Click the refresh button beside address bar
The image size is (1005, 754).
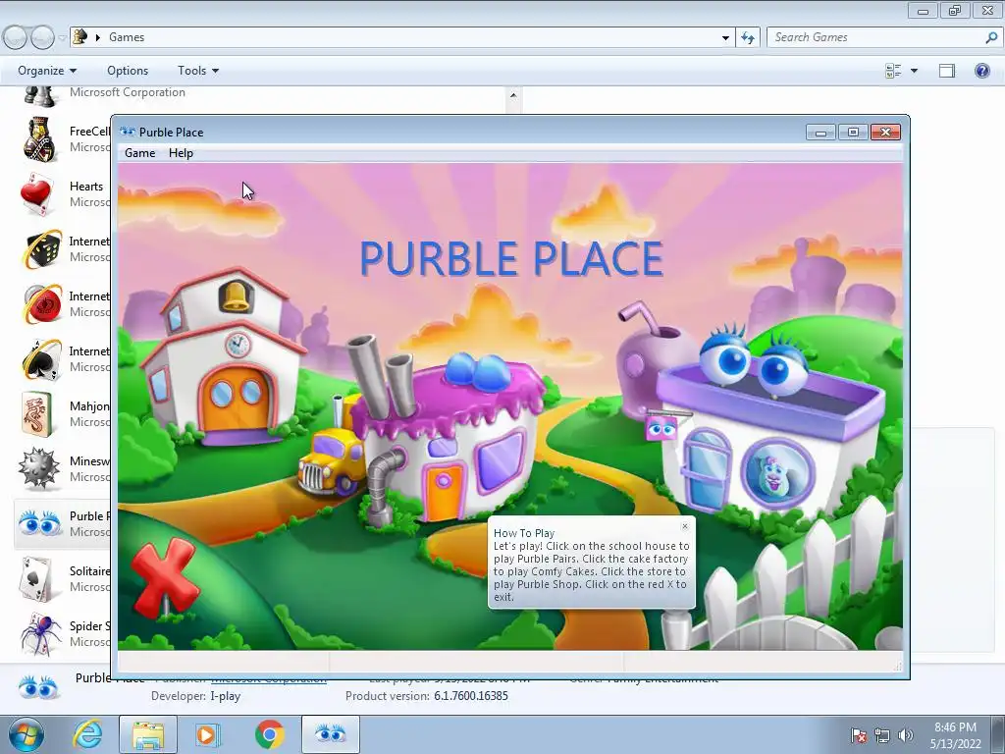(x=747, y=37)
